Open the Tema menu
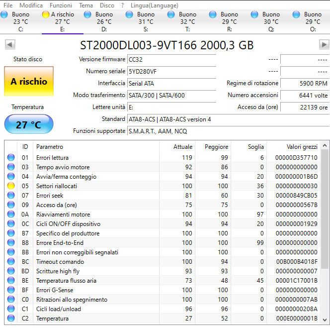 (x=86, y=5)
